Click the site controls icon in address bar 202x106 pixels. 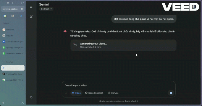point(22,9)
